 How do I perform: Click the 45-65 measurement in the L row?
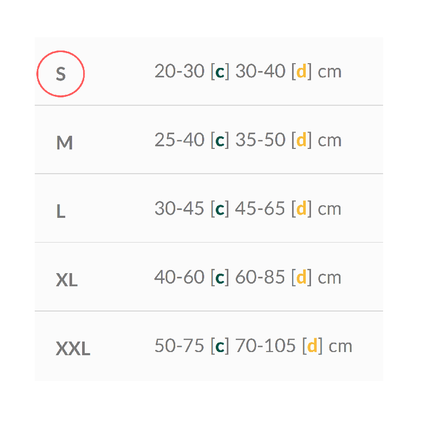coord(260,209)
